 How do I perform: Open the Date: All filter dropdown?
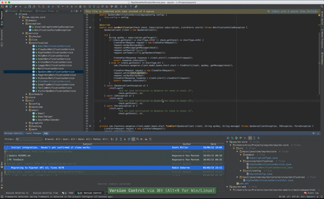click(85, 139)
